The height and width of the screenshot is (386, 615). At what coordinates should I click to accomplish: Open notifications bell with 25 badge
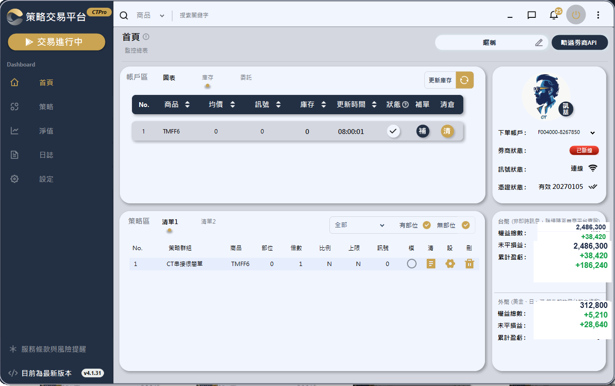click(x=554, y=15)
